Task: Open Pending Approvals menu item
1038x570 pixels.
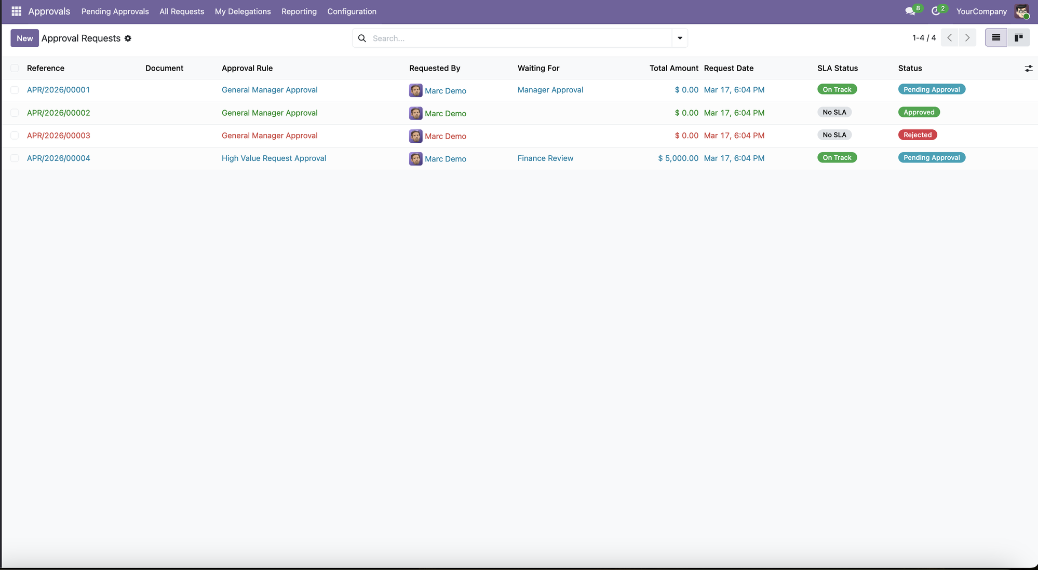Action: tap(115, 11)
